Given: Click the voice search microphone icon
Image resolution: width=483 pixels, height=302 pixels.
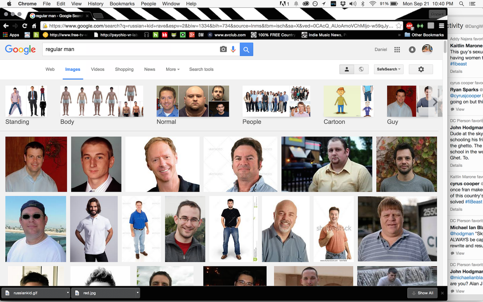Looking at the screenshot, I should pyautogui.click(x=233, y=49).
